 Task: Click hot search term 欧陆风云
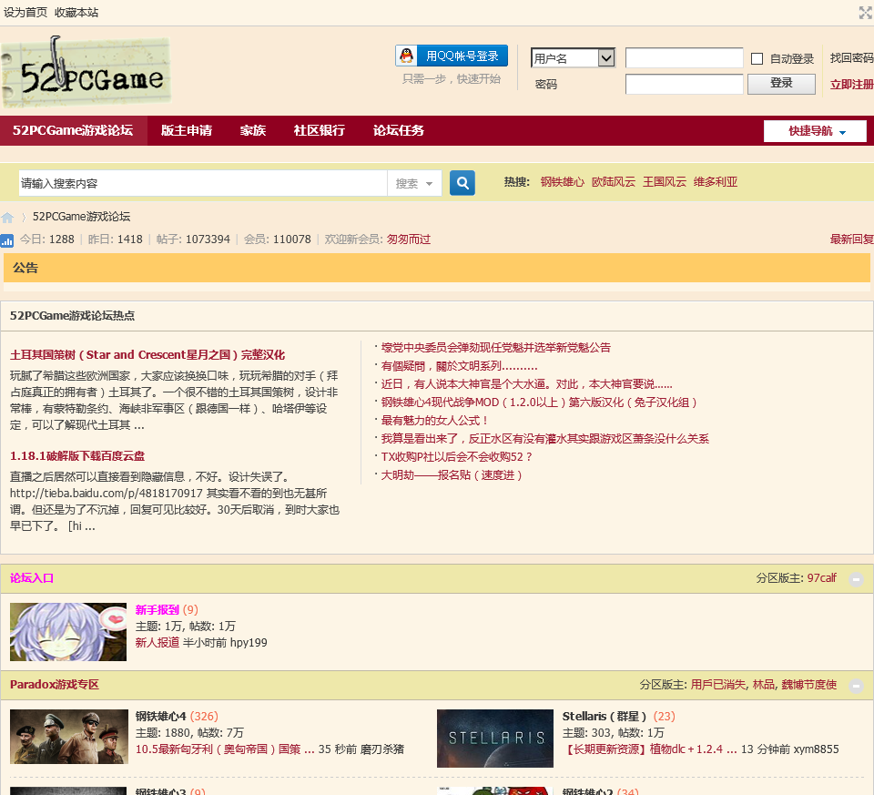[x=613, y=182]
